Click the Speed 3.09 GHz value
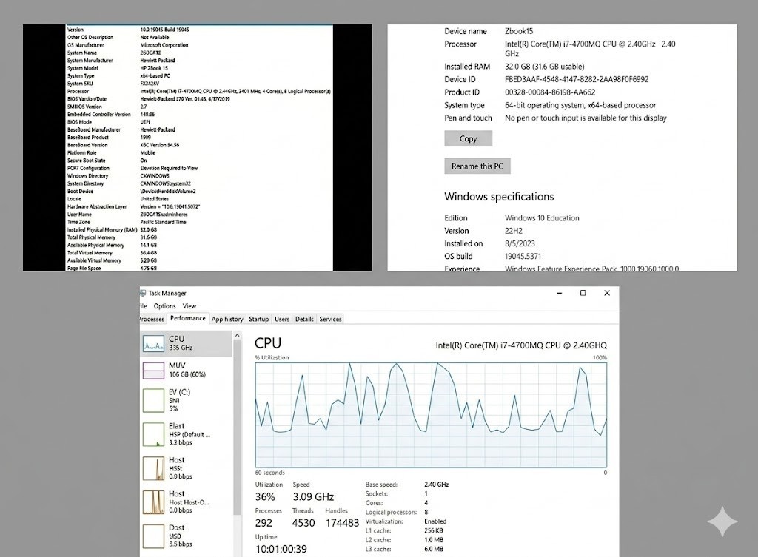Image resolution: width=758 pixels, height=557 pixels. click(x=313, y=496)
